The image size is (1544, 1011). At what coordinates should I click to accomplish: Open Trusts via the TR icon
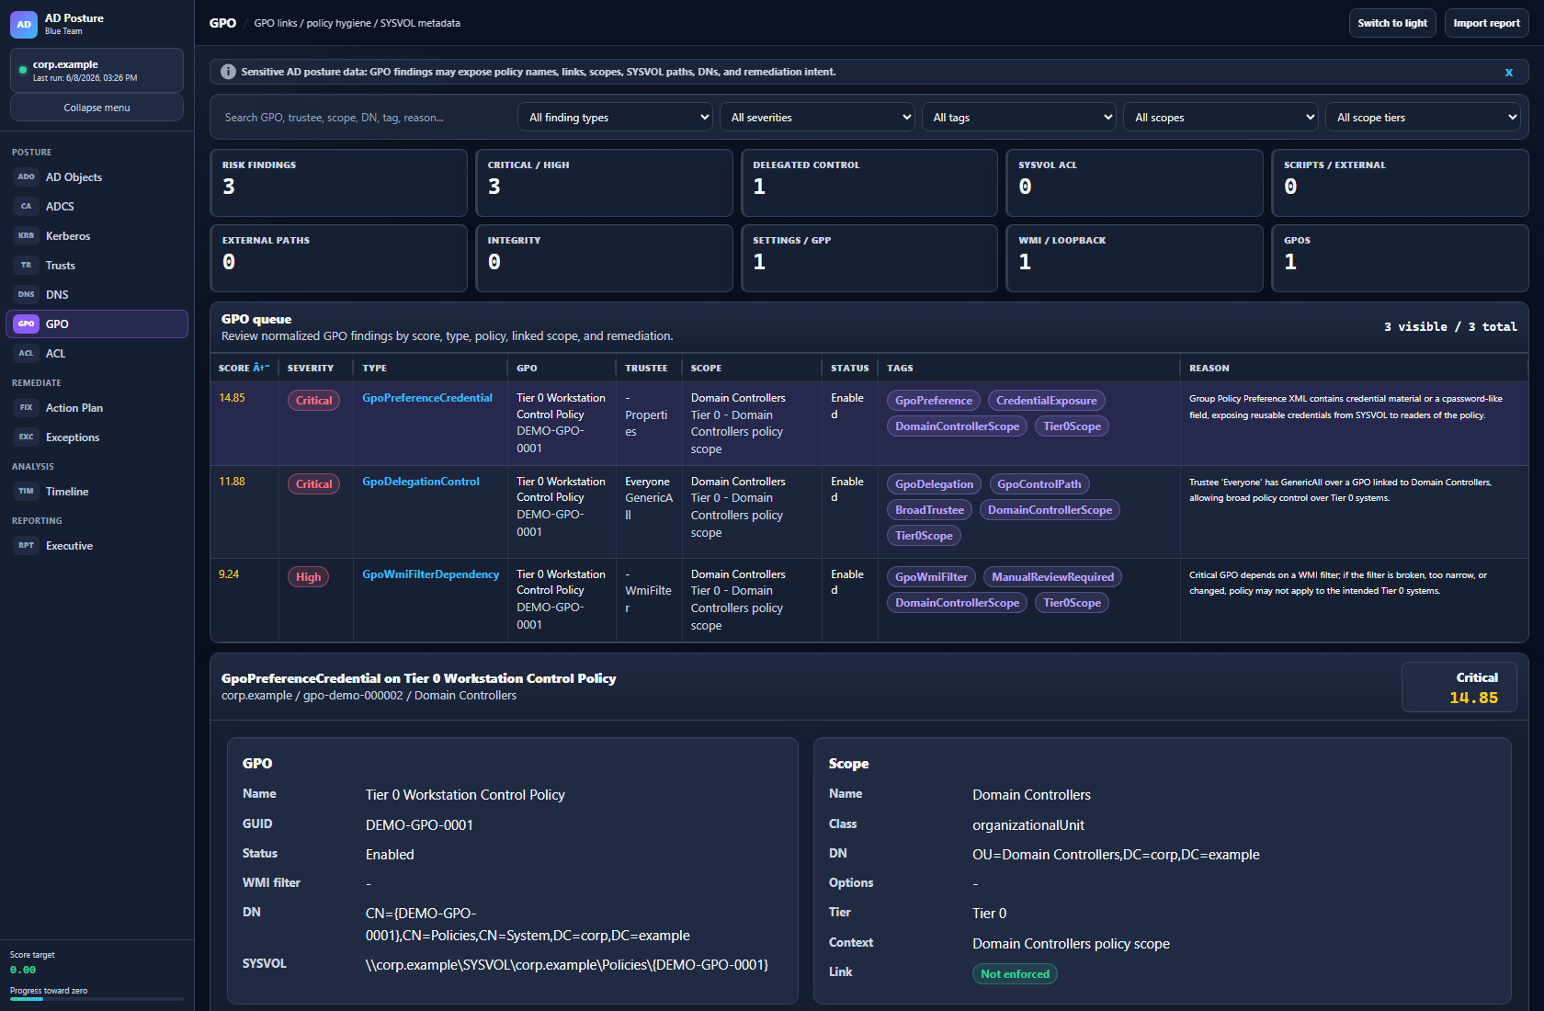click(x=26, y=265)
